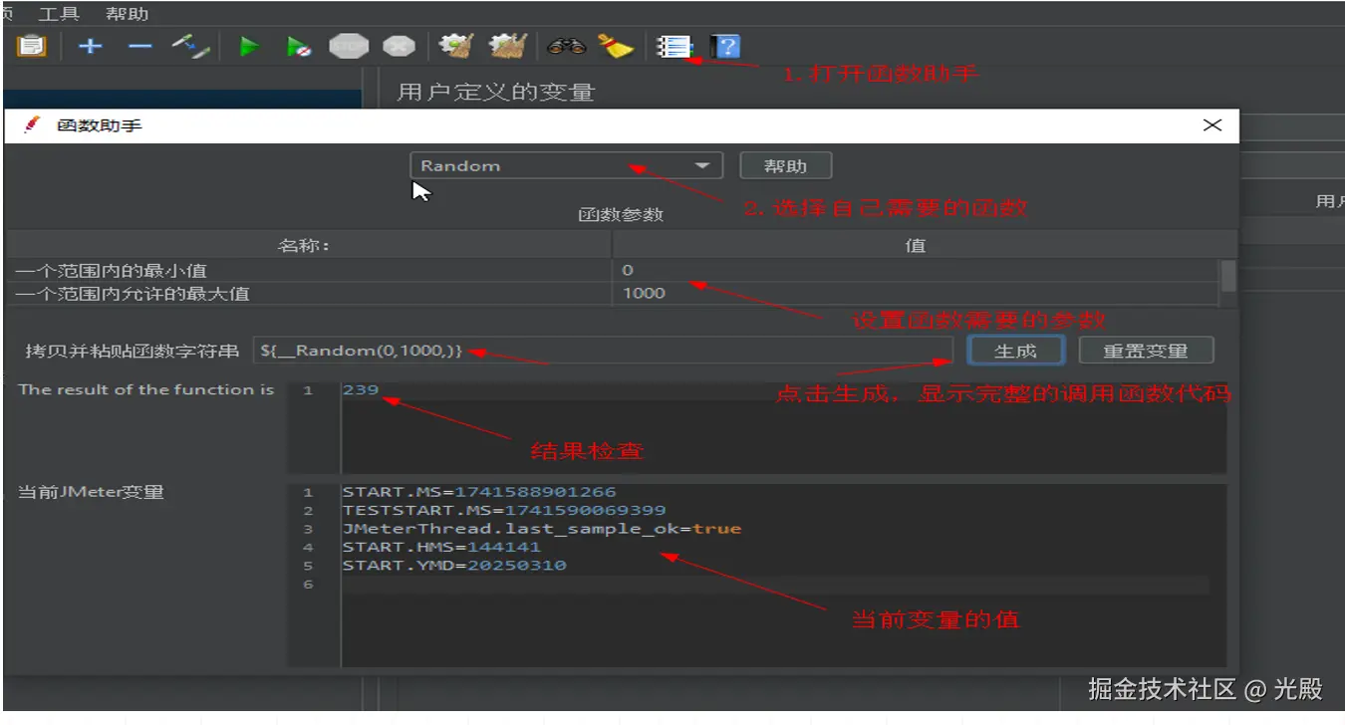Click line START.HMS=144141
The image size is (1345, 725).
tap(441, 547)
